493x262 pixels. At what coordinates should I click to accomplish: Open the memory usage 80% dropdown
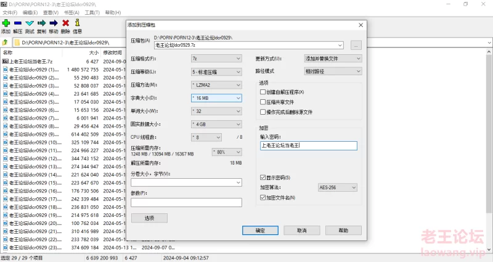click(227, 152)
